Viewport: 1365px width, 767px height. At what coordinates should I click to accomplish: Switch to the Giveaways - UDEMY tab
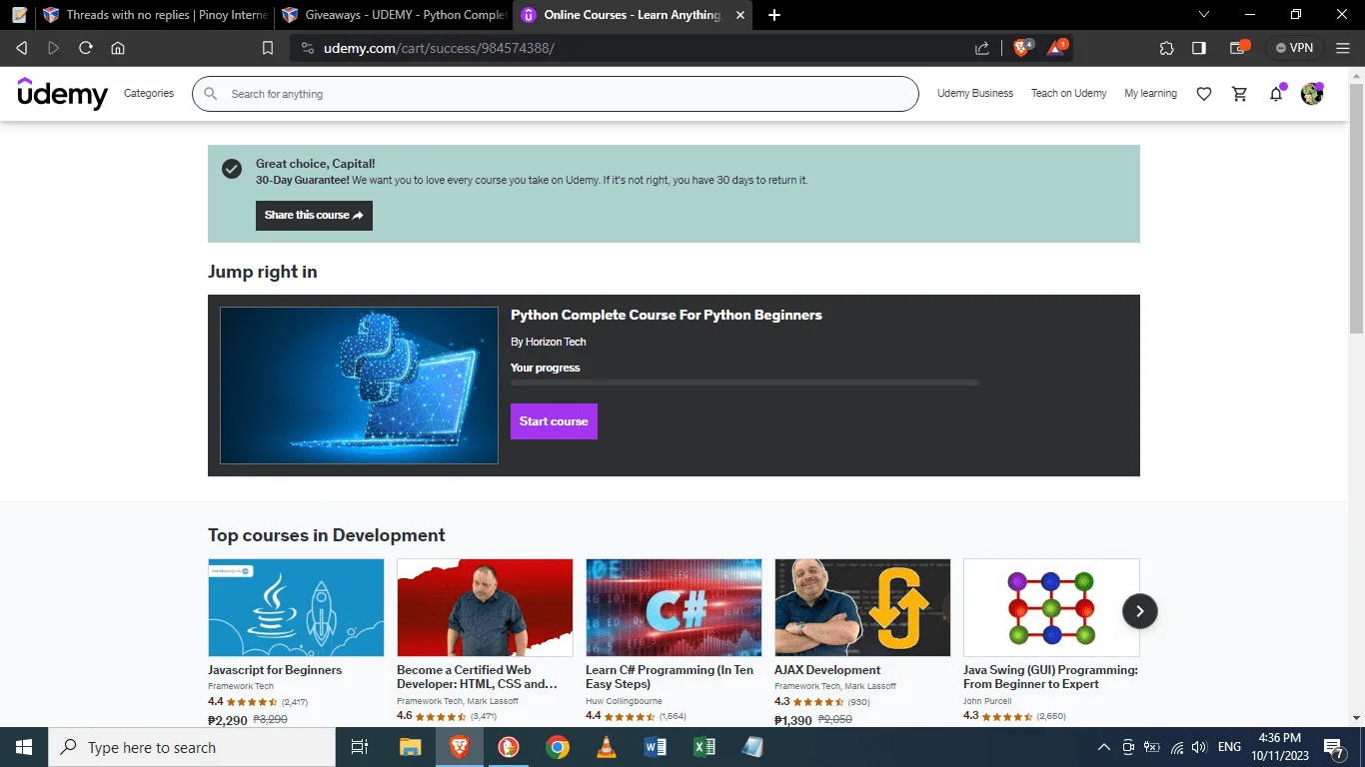393,15
